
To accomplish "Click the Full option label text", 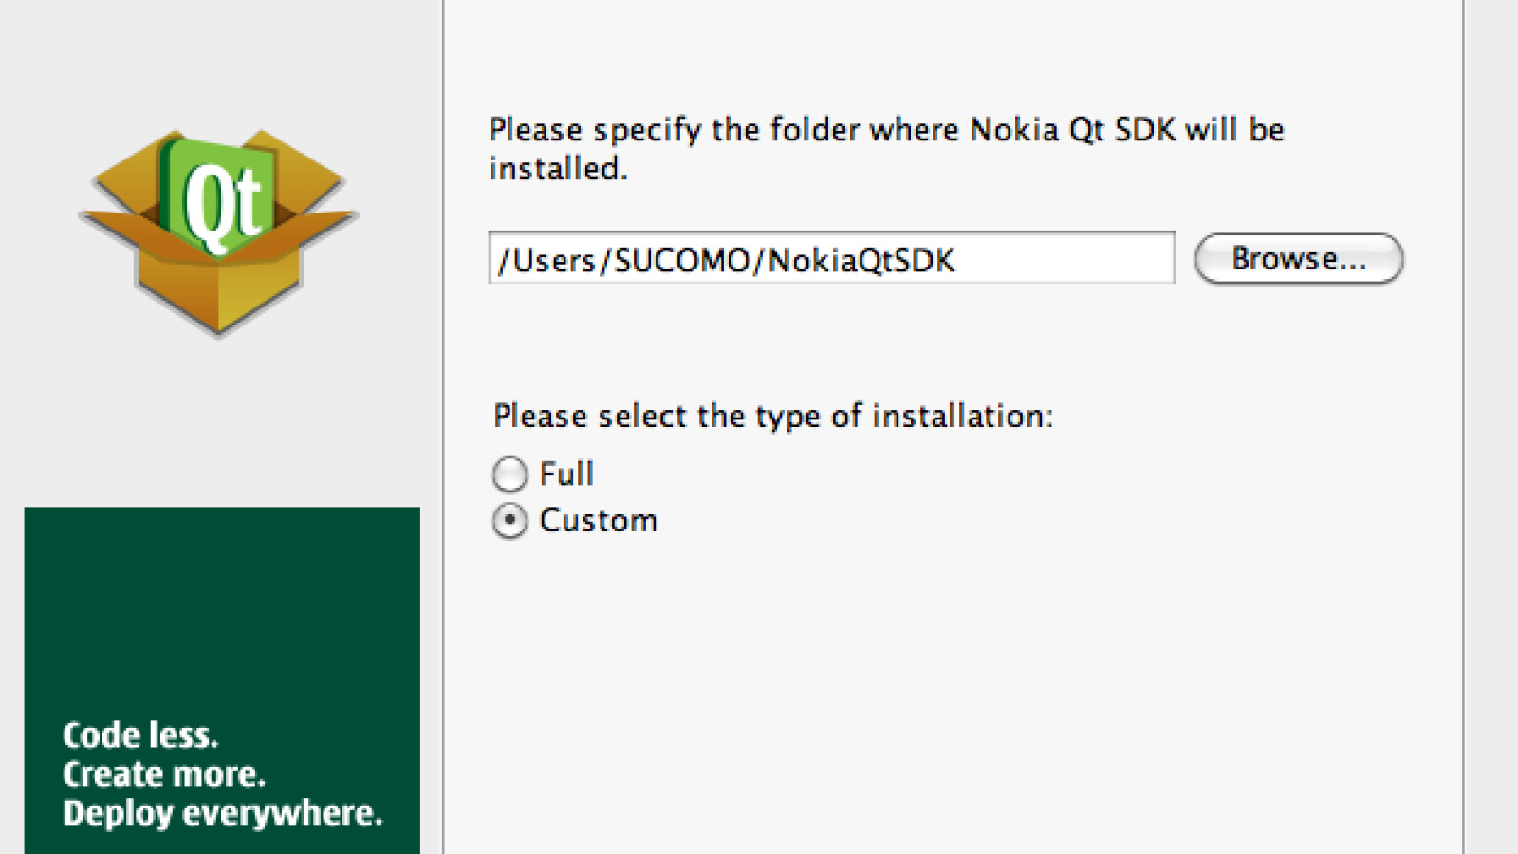I will click(565, 473).
